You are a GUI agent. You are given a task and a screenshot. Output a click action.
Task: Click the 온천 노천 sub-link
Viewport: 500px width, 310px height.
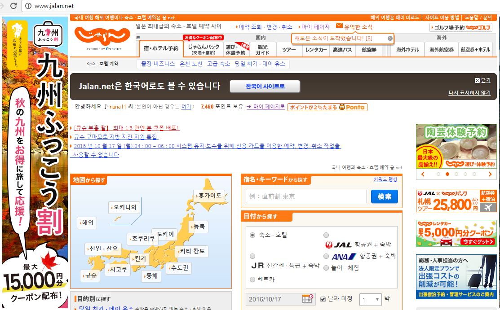pyautogui.click(x=190, y=64)
